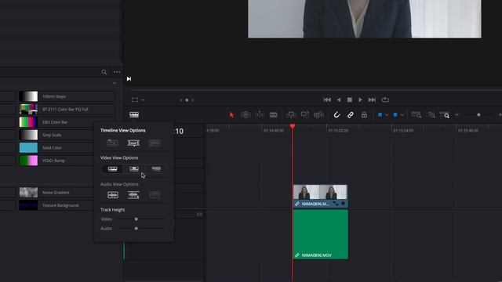The image size is (502, 282).
Task: Select the simple video view option
Action: (156, 169)
